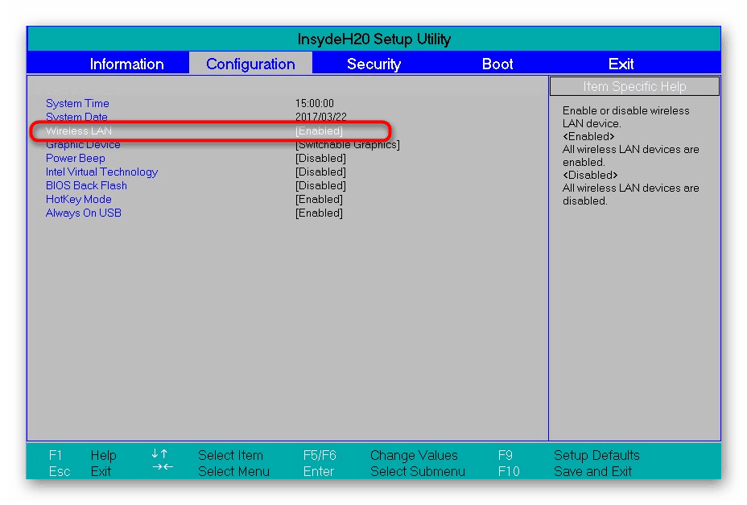Screen dimensions: 747x505
Task: Click the F1 Help hint
Action: (82, 455)
